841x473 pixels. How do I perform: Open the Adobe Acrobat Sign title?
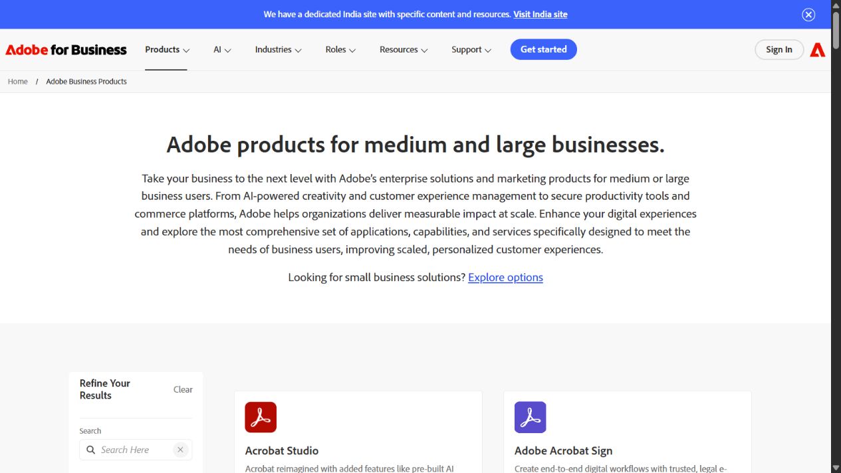[563, 450]
